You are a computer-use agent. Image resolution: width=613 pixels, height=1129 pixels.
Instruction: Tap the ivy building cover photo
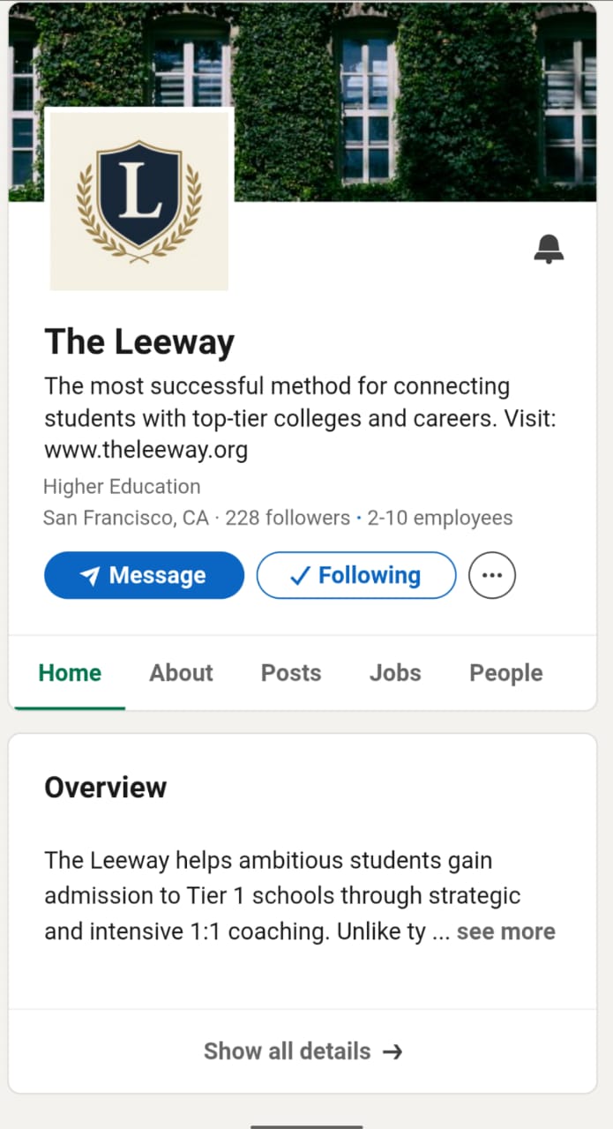point(397,97)
